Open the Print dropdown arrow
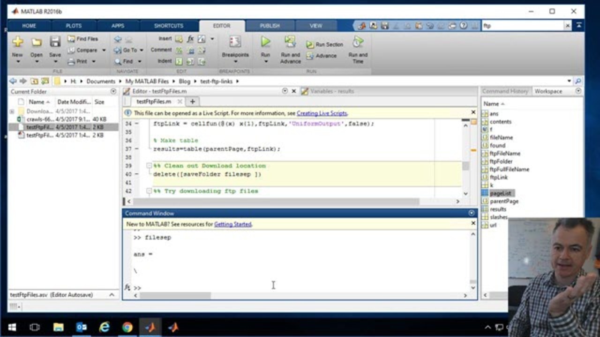 [x=94, y=61]
